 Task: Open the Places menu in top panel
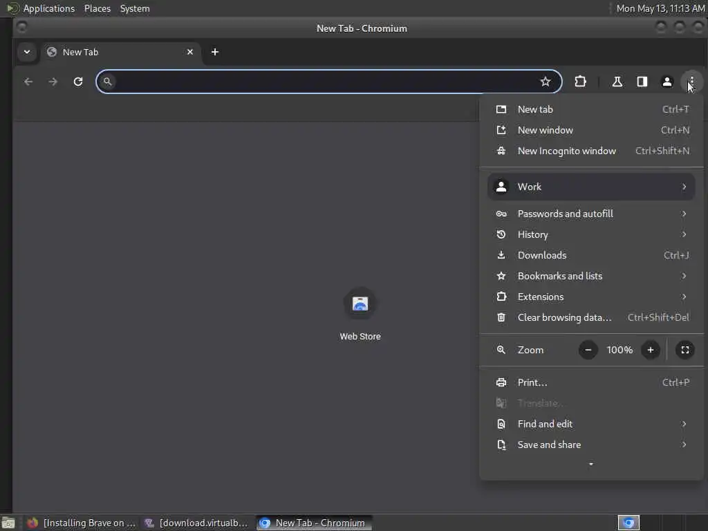97,8
